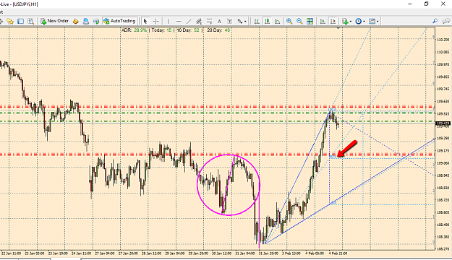452x260 pixels.
Task: Click the '10 Day: 52' readout
Action: pyautogui.click(x=187, y=30)
